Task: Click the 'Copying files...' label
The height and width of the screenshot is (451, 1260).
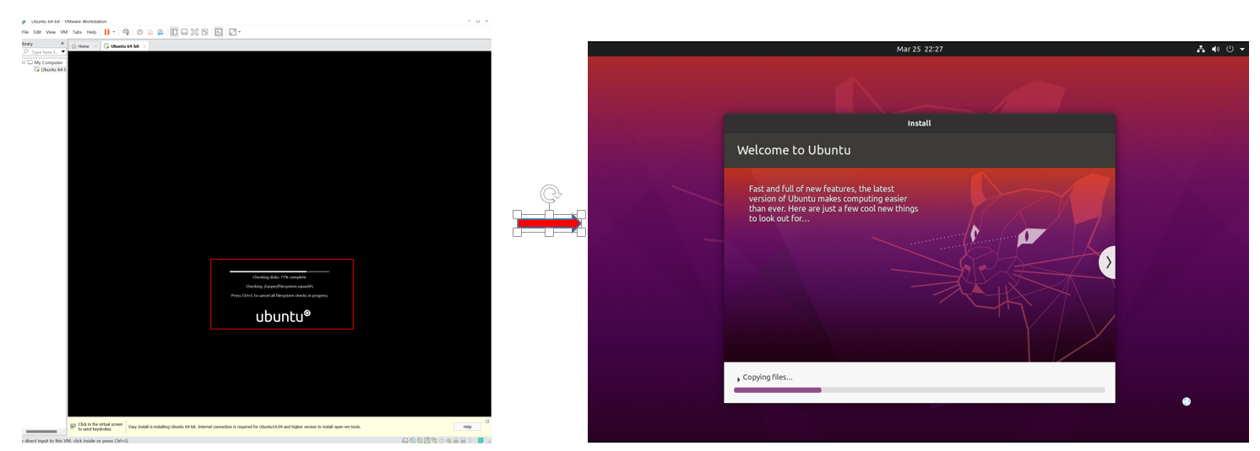Action: 768,378
